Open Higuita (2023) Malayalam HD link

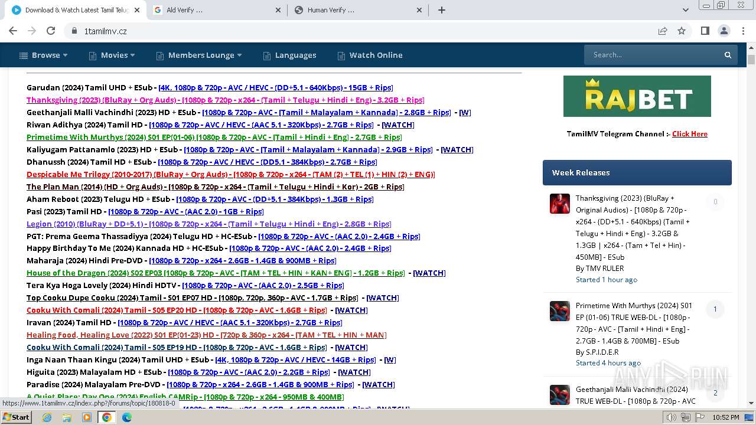pos(248,372)
